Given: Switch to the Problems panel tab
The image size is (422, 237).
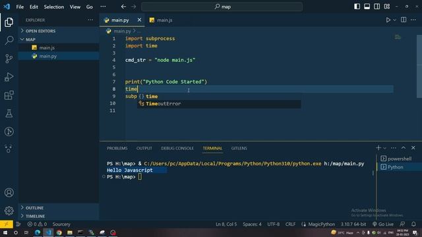Looking at the screenshot, I should coord(117,148).
